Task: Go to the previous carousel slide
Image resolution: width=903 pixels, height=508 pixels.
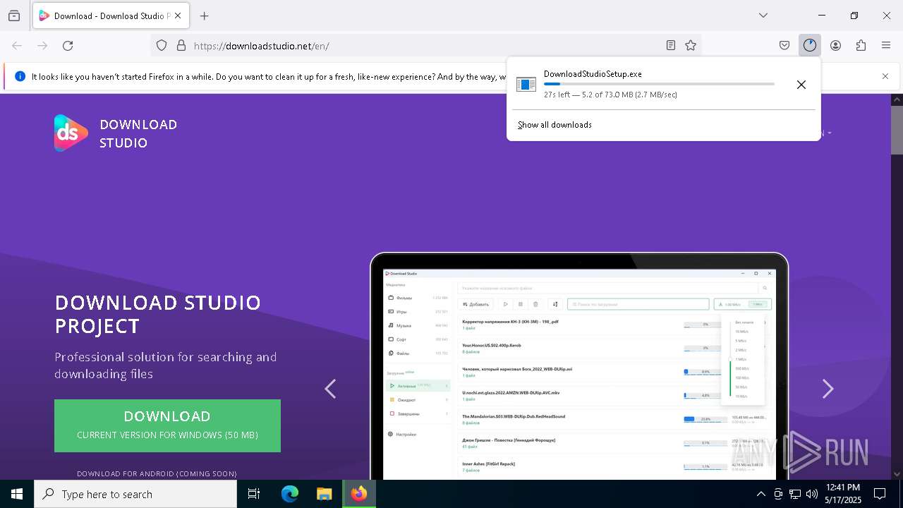Action: [x=330, y=389]
